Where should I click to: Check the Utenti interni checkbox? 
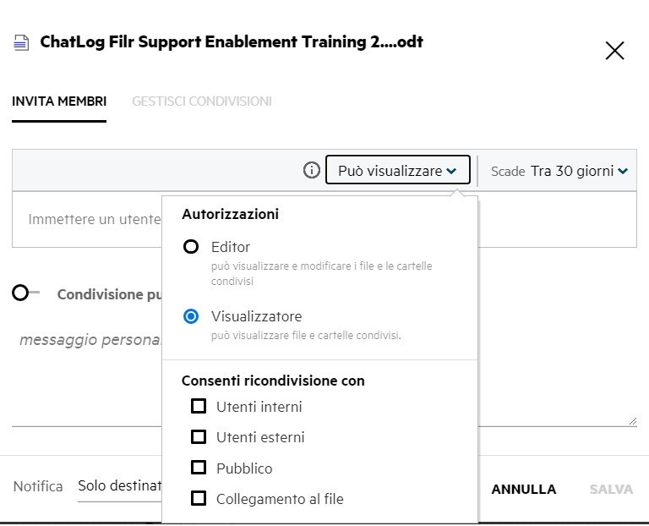point(199,407)
